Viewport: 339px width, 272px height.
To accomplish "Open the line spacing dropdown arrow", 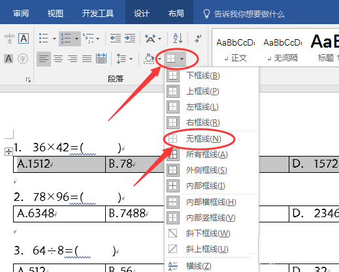I will pos(131,59).
